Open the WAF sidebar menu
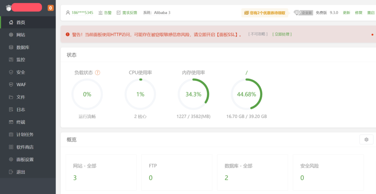The image size is (376, 194). click(21, 85)
